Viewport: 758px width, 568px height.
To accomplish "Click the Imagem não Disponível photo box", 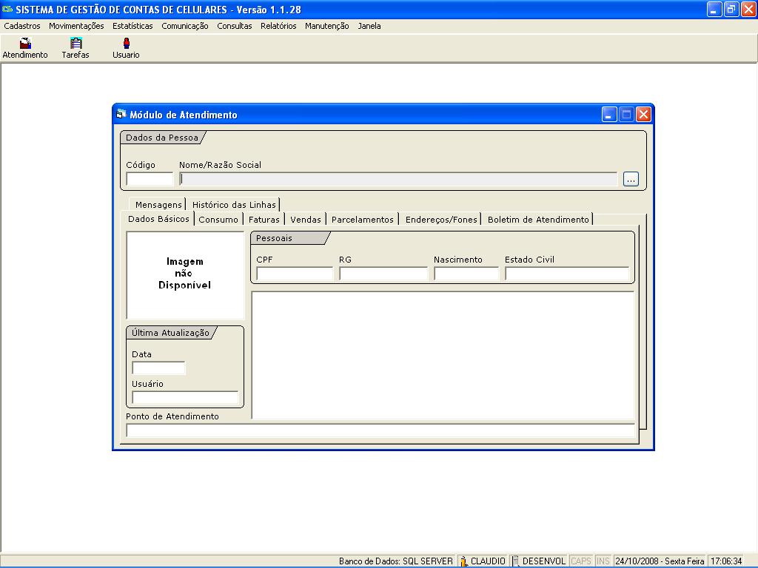I will click(x=185, y=274).
